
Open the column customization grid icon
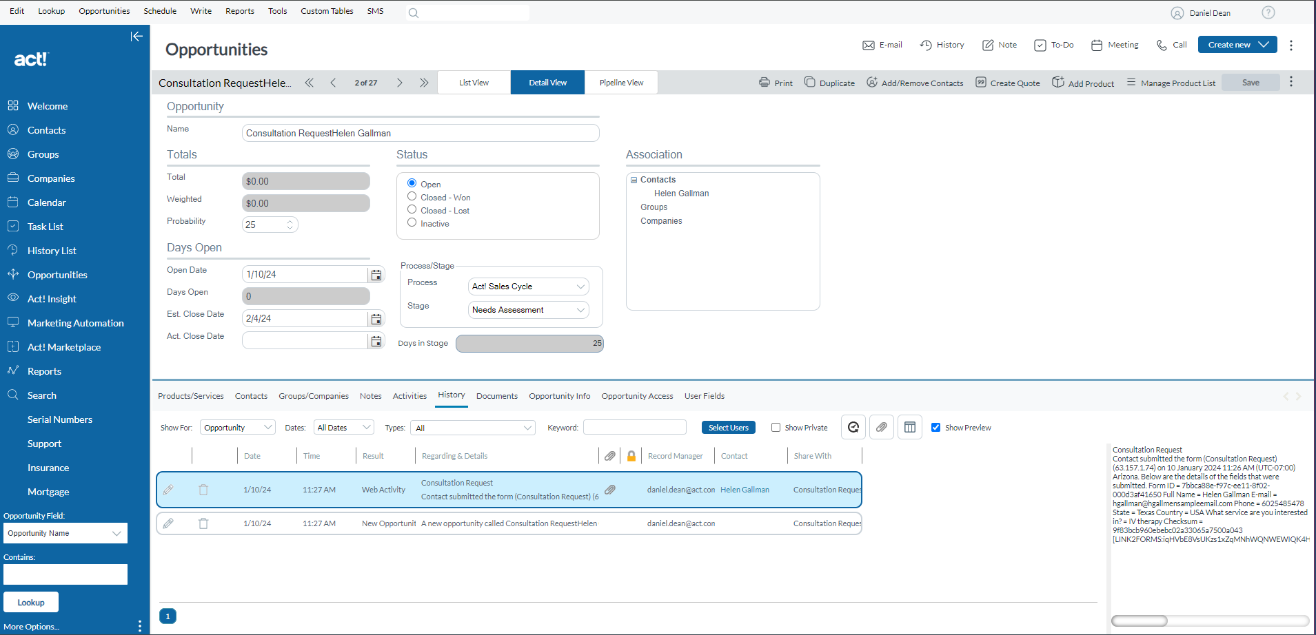909,427
